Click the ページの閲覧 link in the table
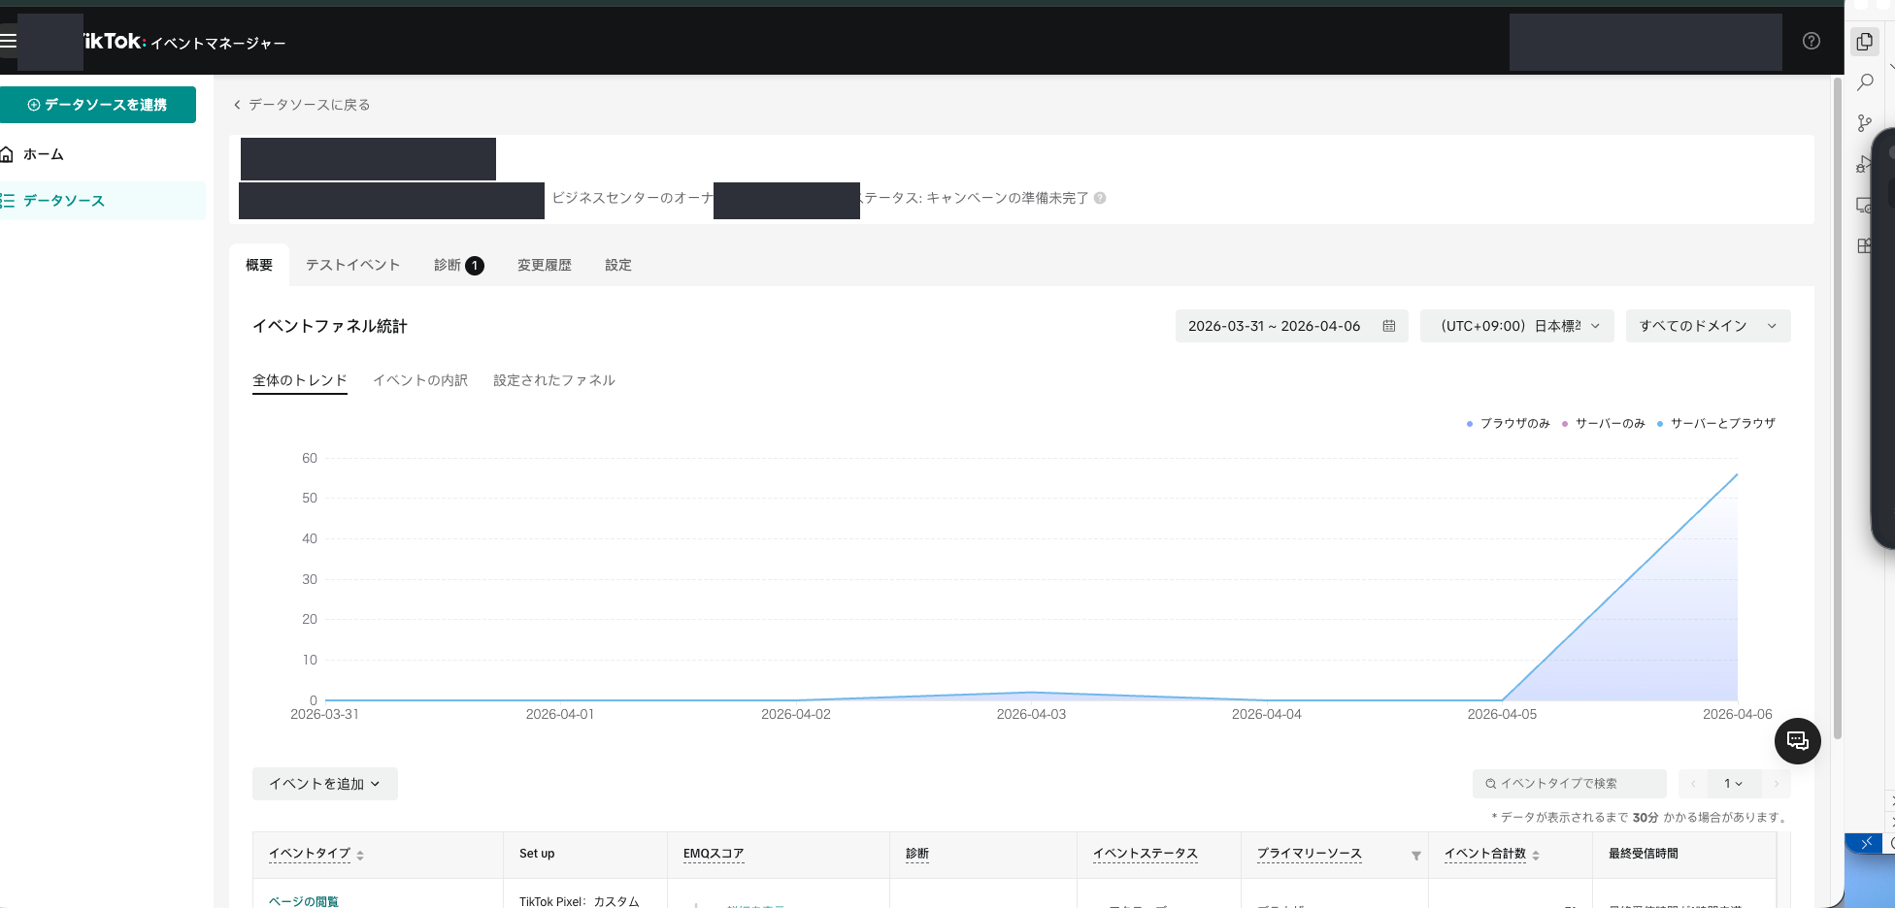The height and width of the screenshot is (908, 1895). pyautogui.click(x=302, y=900)
